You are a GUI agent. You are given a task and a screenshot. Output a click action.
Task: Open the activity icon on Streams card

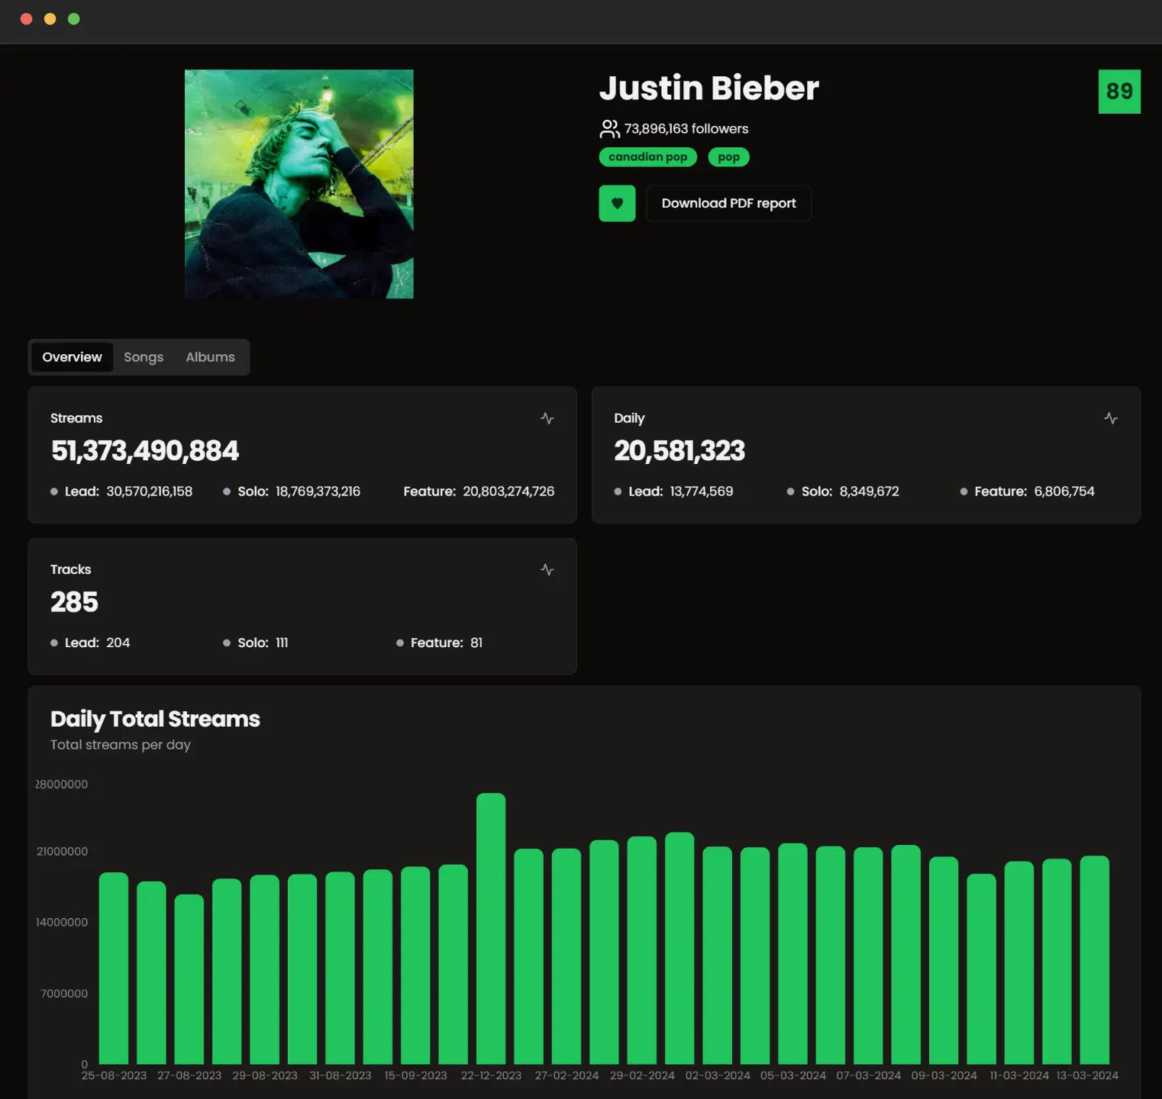[x=547, y=418]
